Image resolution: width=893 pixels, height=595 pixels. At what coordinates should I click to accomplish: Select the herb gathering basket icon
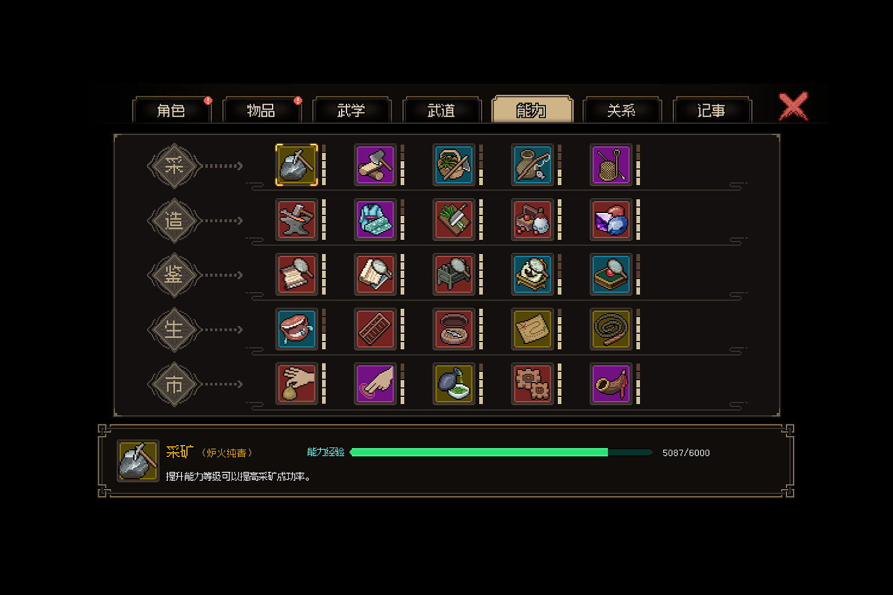[x=454, y=165]
